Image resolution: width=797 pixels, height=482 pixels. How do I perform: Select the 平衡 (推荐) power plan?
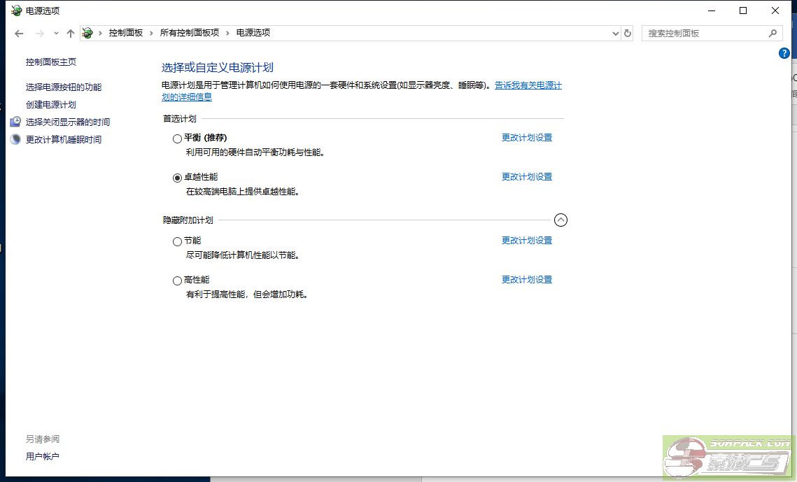(177, 139)
